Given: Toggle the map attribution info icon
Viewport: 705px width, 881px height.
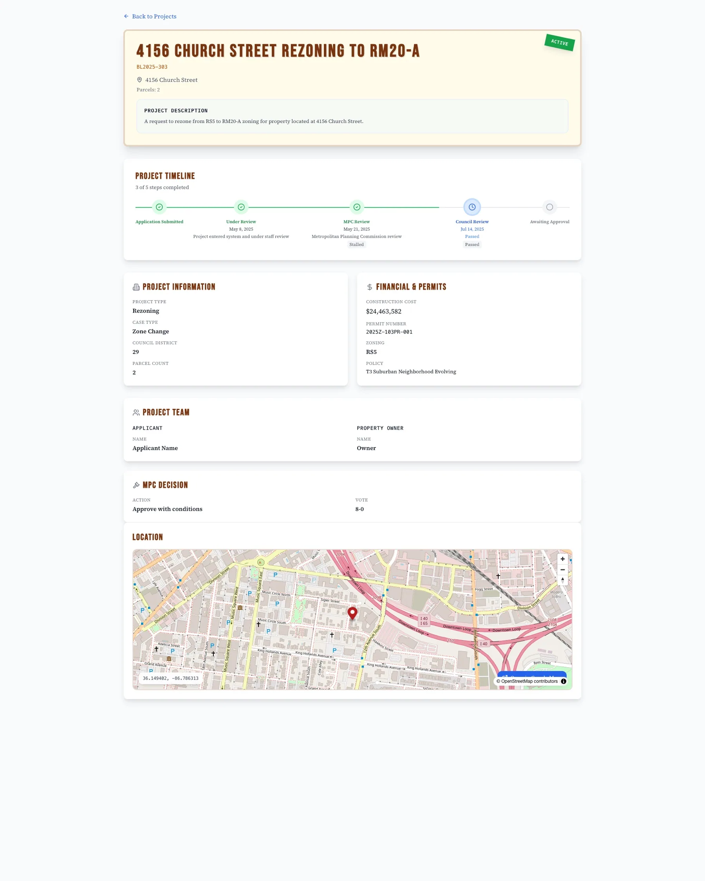Looking at the screenshot, I should 564,681.
